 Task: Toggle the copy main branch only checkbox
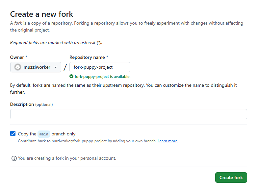13,134
